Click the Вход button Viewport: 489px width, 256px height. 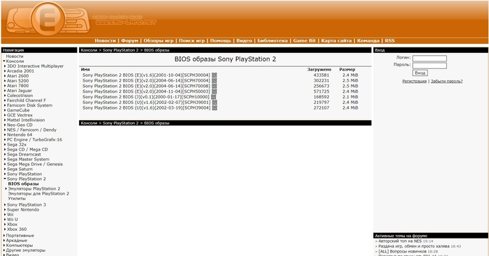[x=420, y=73]
